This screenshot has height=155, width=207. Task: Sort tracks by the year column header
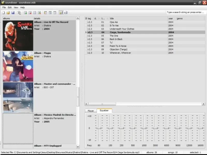171,19
